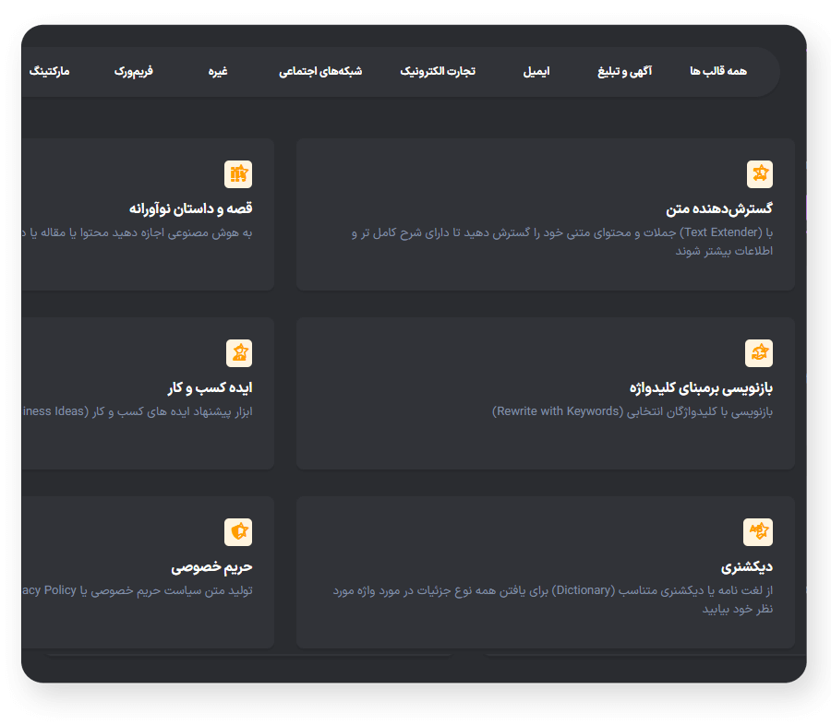Open the ایمیل templates tab
Image resolution: width=831 pixels, height=725 pixels.
point(536,72)
